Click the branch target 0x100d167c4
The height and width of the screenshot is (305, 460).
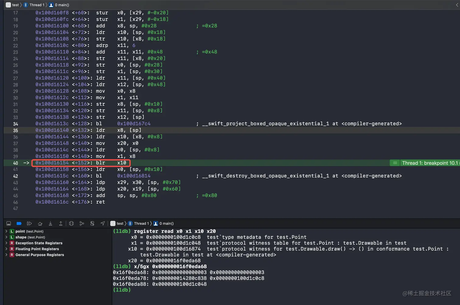click(x=134, y=124)
